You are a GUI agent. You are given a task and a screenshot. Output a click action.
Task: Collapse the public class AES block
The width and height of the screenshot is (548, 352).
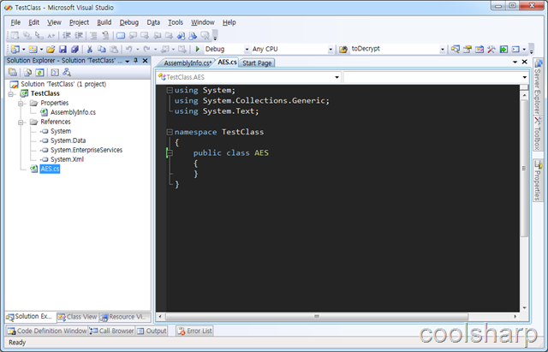[x=170, y=153]
